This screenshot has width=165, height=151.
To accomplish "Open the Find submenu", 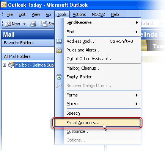I will (x=102, y=32).
